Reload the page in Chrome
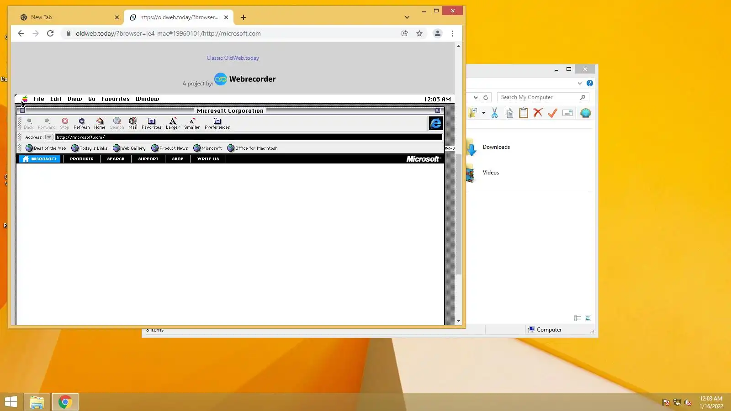 point(50,33)
